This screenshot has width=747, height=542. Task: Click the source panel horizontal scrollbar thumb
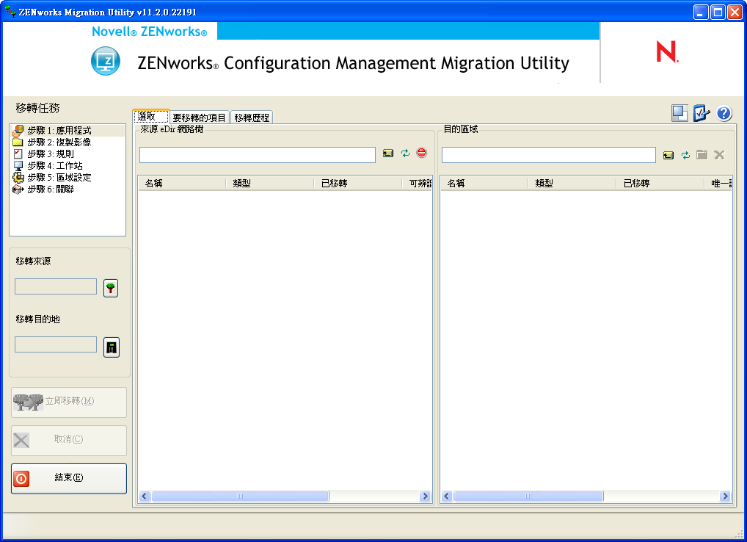pos(240,496)
